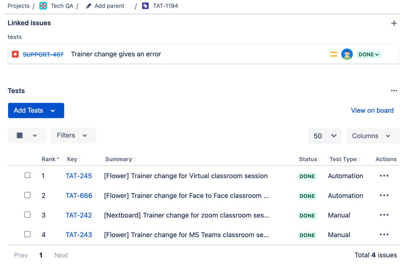405x268 pixels.
Task: Sort the table by Status
Action: 310,159
